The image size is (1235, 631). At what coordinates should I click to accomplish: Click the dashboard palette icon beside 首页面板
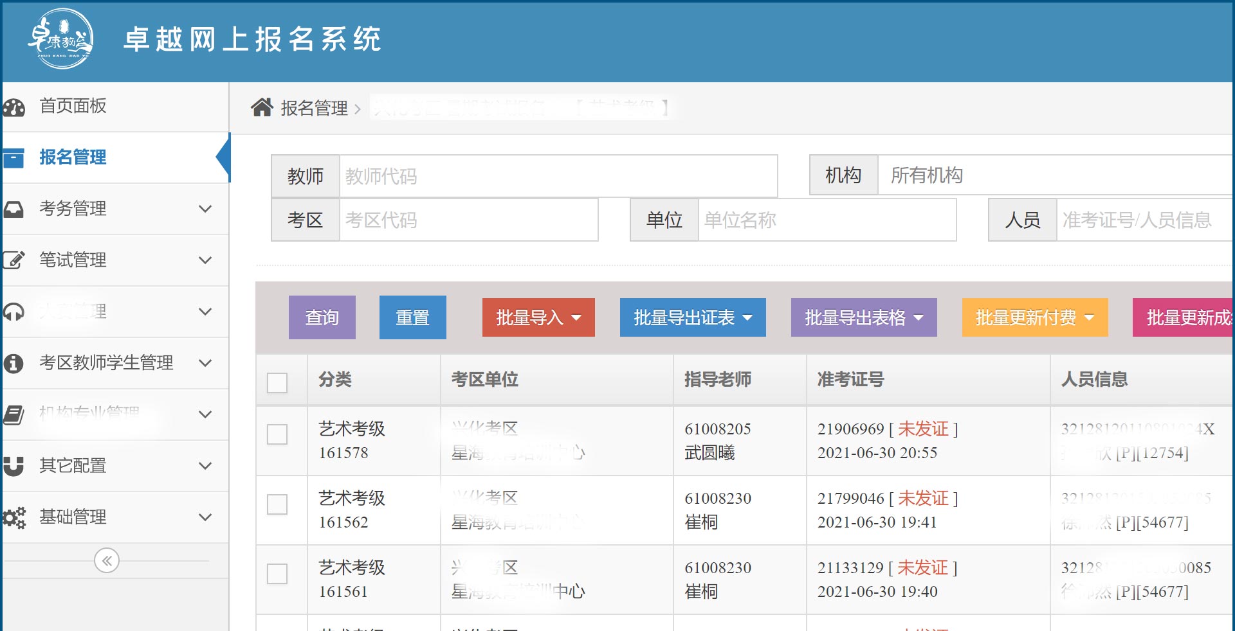click(x=14, y=107)
